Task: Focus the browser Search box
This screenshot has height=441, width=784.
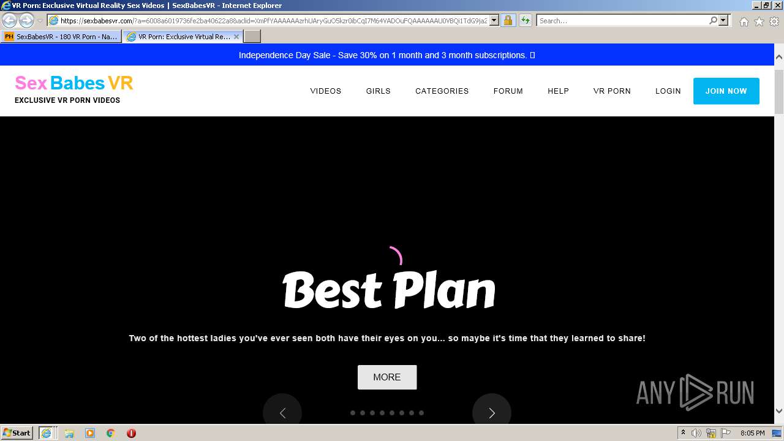Action: point(622,20)
